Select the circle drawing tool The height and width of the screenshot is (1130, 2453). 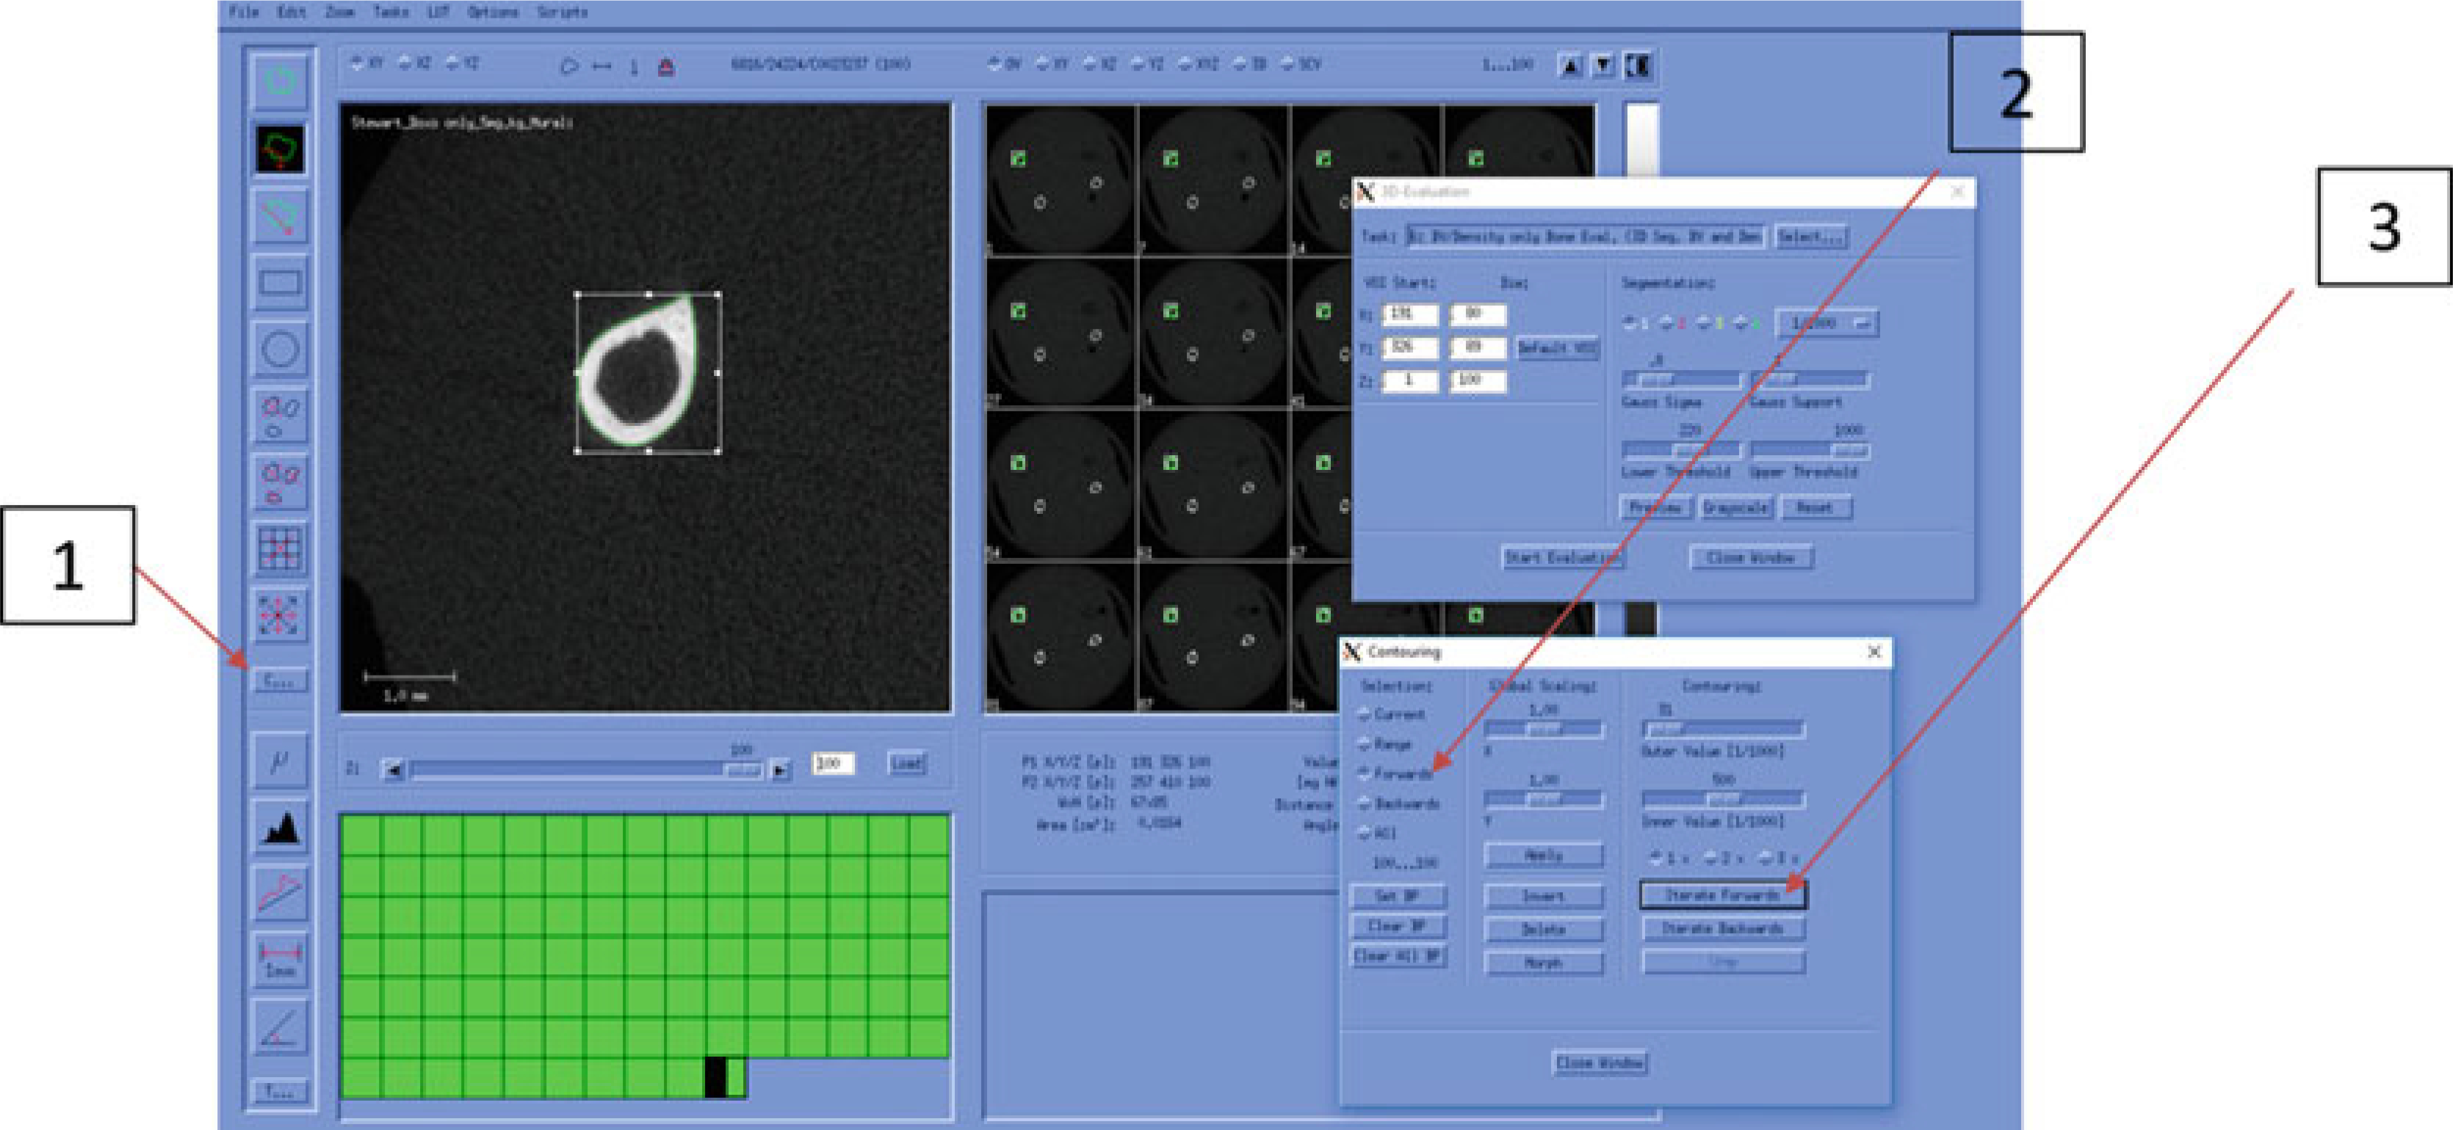point(279,349)
